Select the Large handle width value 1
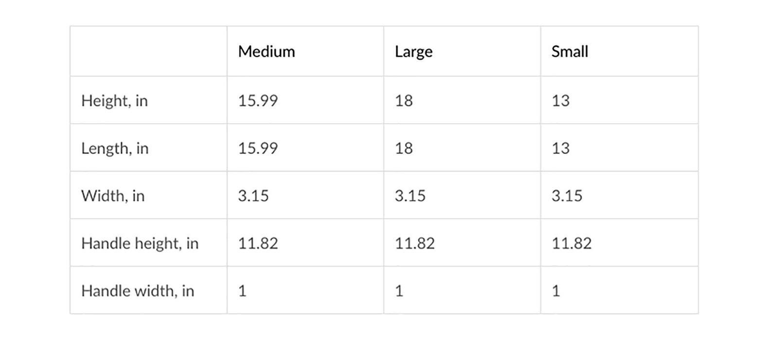This screenshot has height=339, width=772. click(x=399, y=291)
